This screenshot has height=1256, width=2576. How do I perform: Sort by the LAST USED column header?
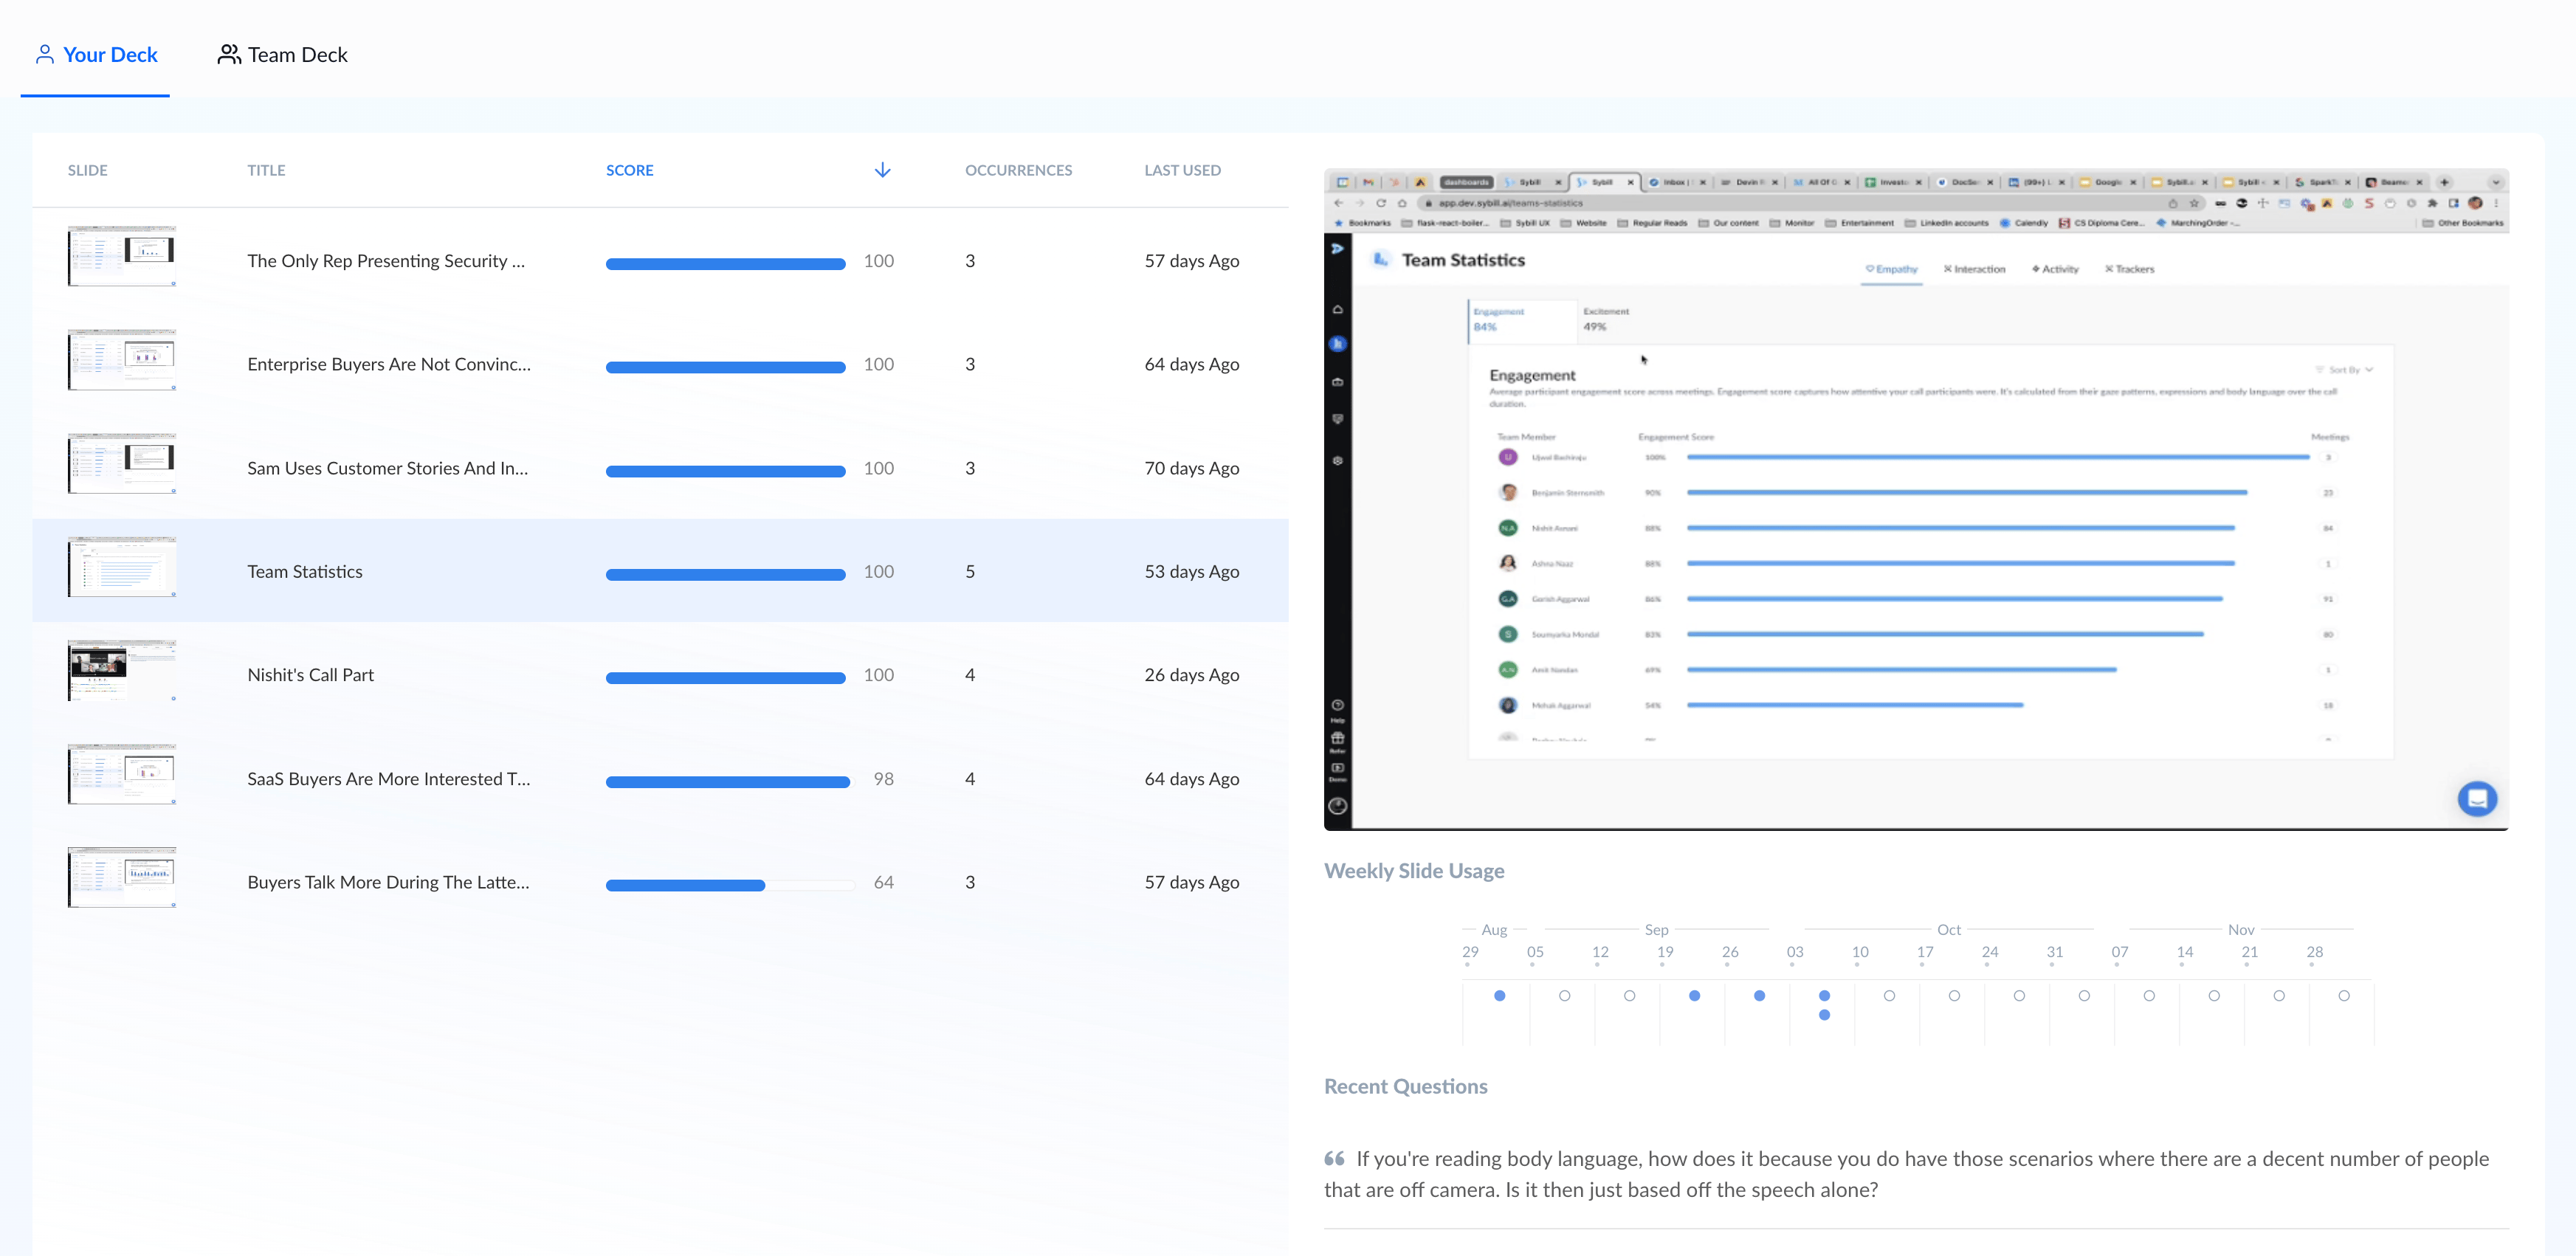[x=1182, y=170]
